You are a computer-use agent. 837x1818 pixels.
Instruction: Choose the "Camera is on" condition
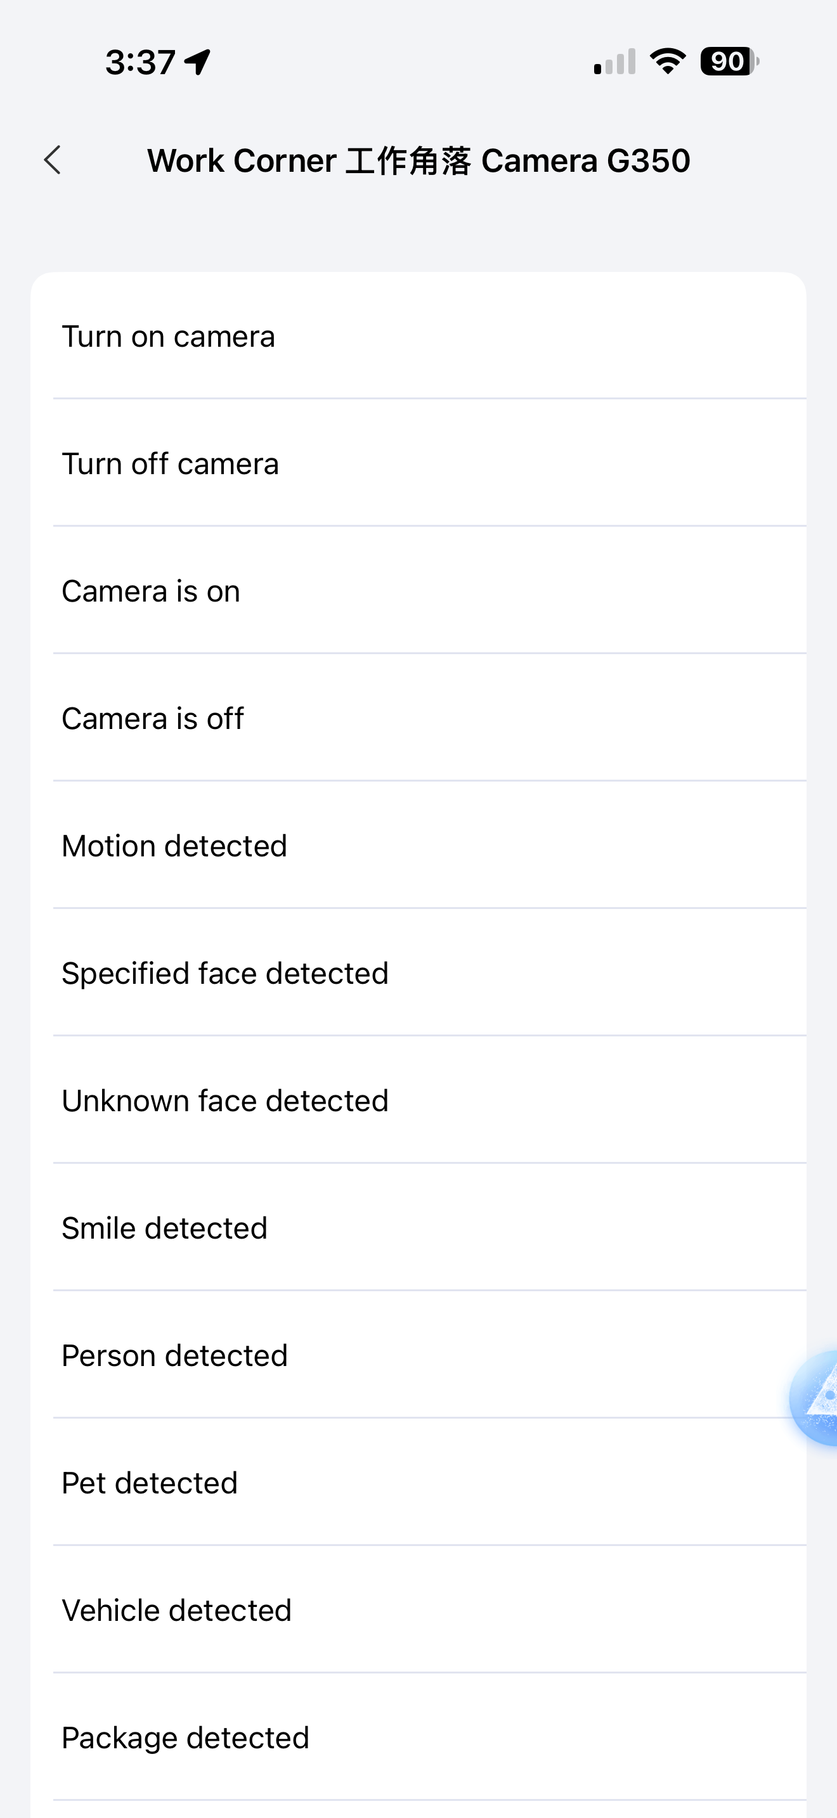pos(151,591)
